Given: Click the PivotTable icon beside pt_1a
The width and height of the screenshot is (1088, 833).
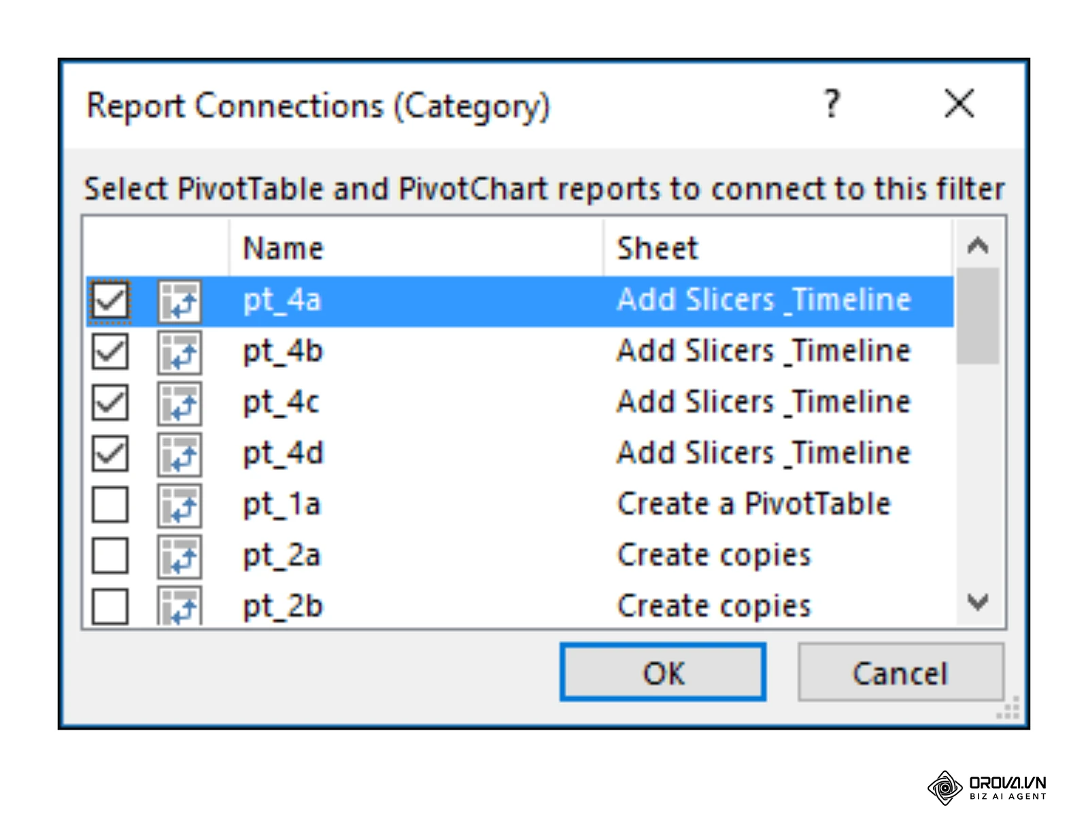Looking at the screenshot, I should tap(180, 505).
